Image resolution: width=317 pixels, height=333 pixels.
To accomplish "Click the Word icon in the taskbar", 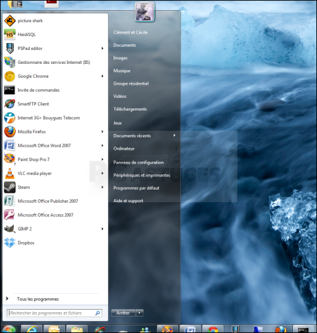I will (x=191, y=329).
